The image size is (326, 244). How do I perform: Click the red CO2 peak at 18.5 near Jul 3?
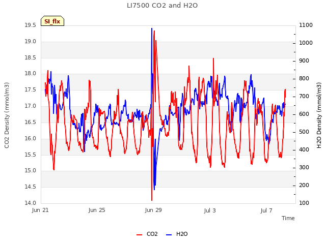pyautogui.click(x=213, y=59)
